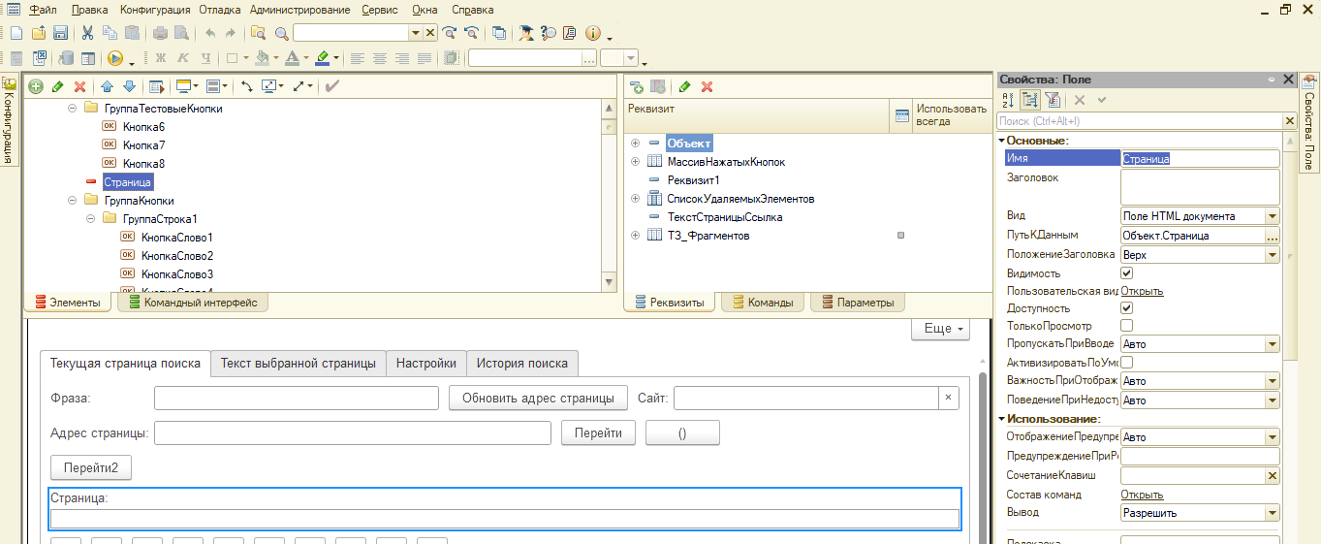Click the move element down arrow
Screen dimensions: 1321x544
click(x=128, y=86)
